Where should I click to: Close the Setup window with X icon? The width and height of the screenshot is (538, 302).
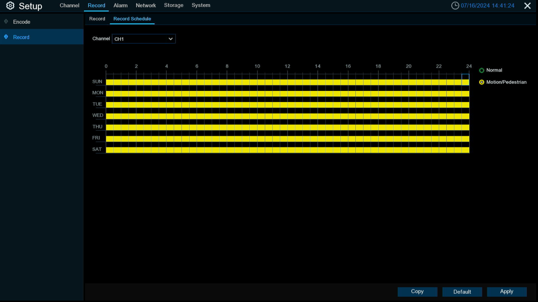coord(527,6)
